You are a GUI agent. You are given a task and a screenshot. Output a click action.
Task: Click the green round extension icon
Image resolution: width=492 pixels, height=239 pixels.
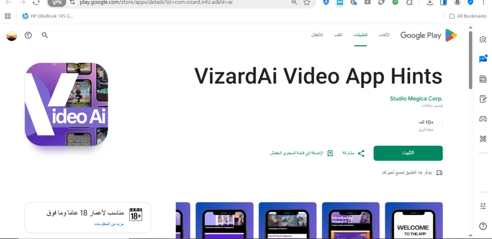396,2
